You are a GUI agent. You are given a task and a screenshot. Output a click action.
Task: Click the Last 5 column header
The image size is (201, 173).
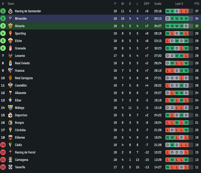click(179, 4)
